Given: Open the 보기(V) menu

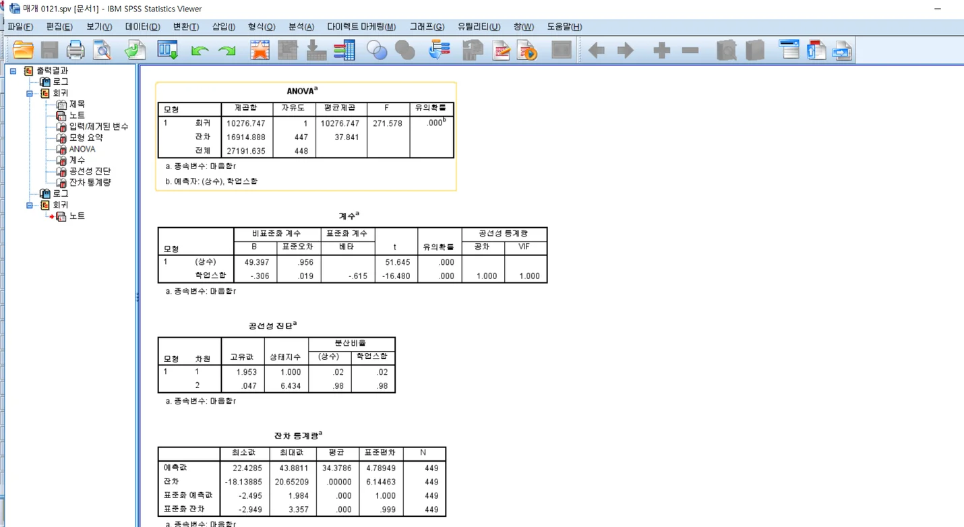Looking at the screenshot, I should coord(99,27).
